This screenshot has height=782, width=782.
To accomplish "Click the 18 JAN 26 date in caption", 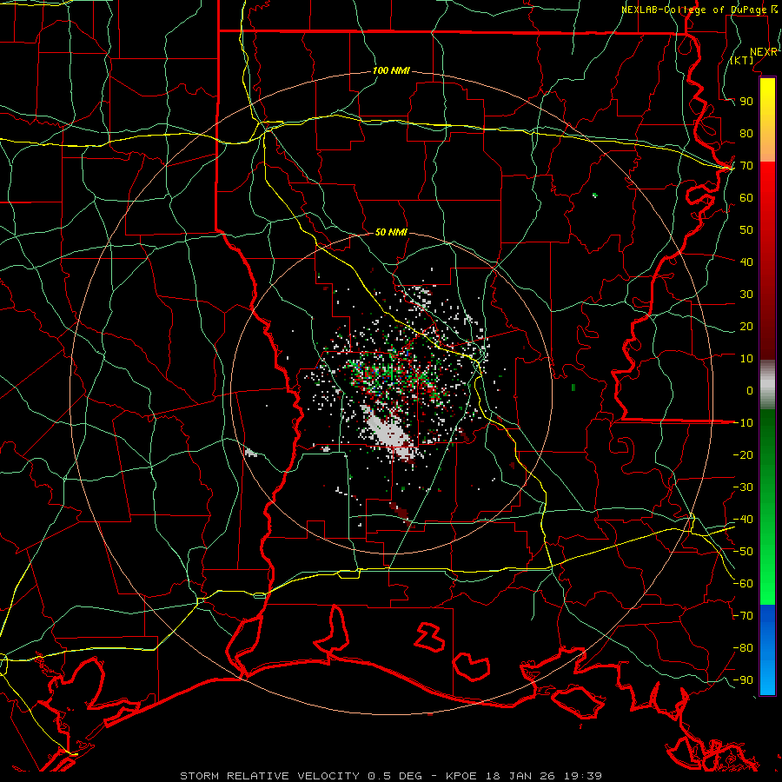I will click(x=521, y=776).
